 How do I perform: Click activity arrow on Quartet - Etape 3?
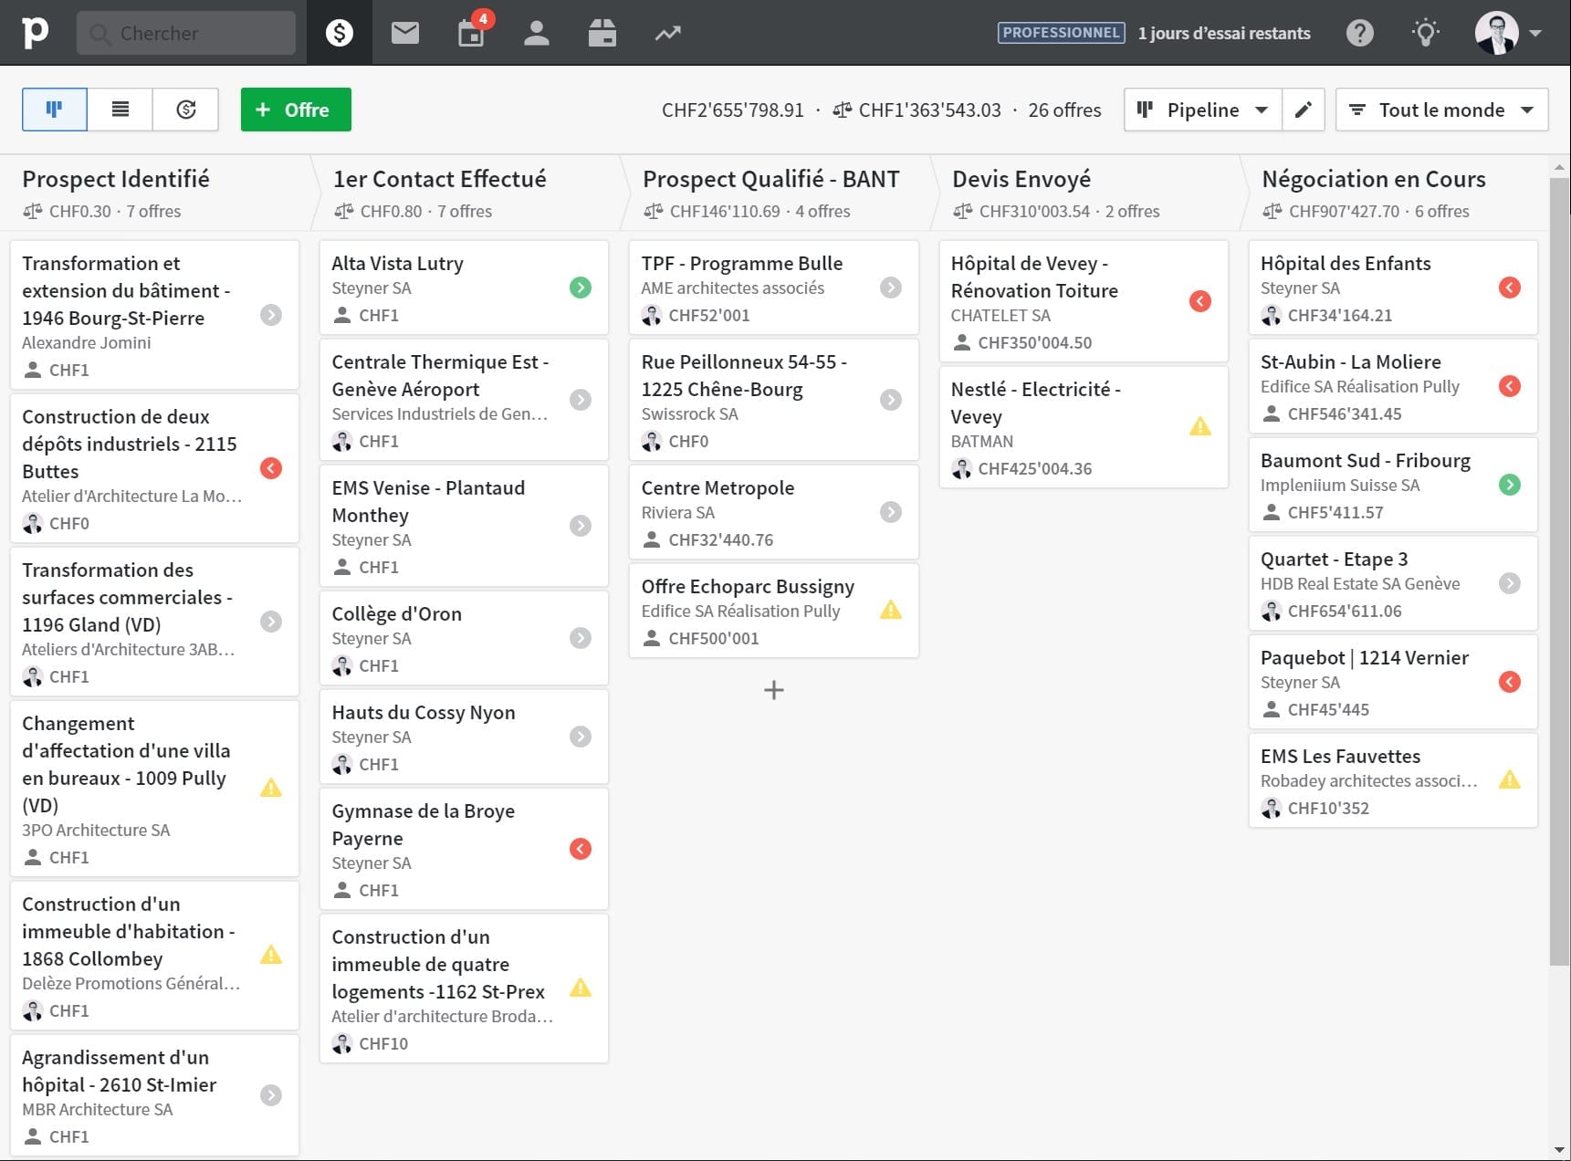(1510, 583)
